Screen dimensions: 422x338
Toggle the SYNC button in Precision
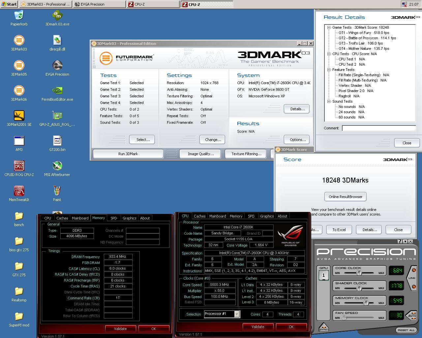click(323, 327)
